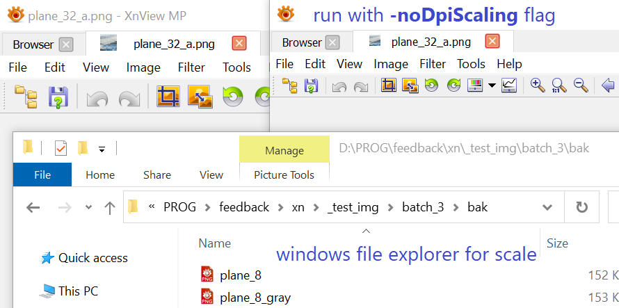Close plane_32_a.png tab in left XnView

(239, 43)
